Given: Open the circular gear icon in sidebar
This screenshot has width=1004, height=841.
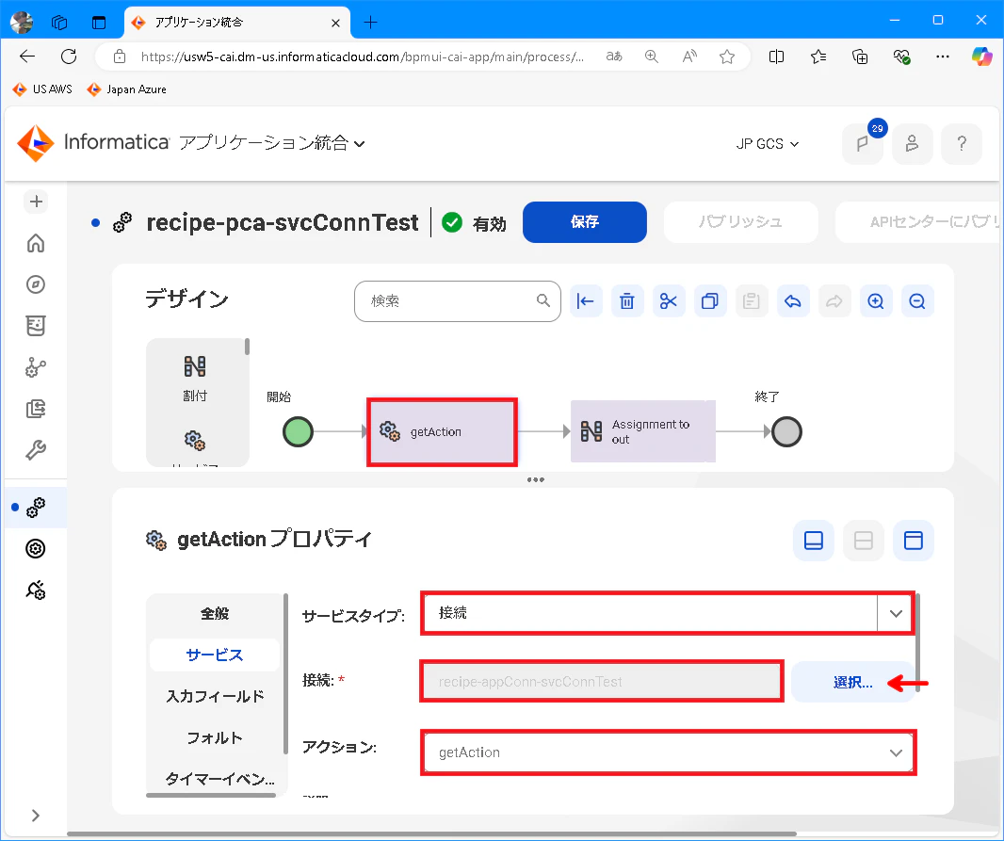Looking at the screenshot, I should (x=36, y=548).
